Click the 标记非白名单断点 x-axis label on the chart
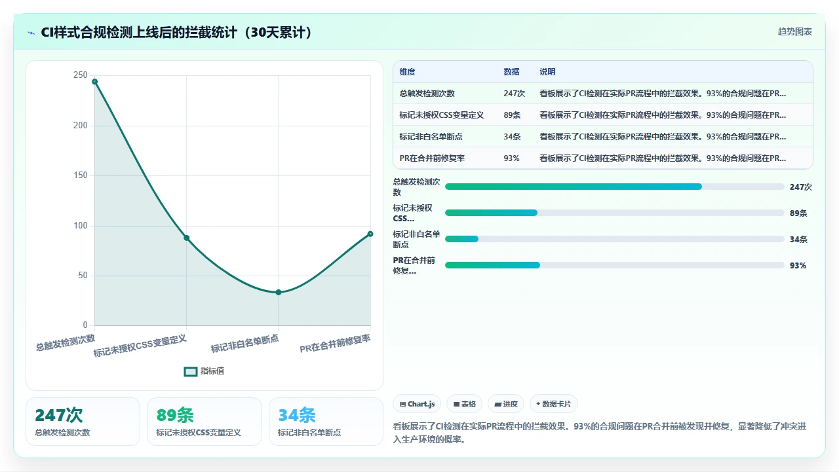 pyautogui.click(x=244, y=344)
